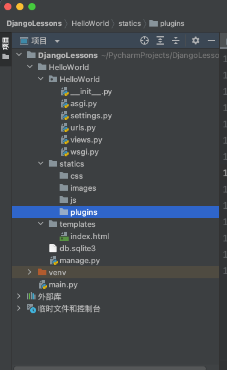The width and height of the screenshot is (227, 370).
Task: Select the db.sqlite3 database file
Action: click(72, 249)
